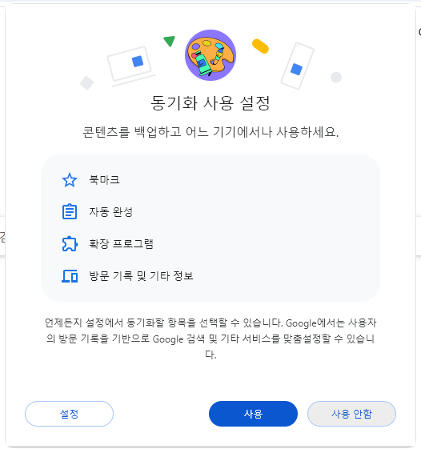
Task: Click the green triangle decoration
Action: click(x=170, y=41)
